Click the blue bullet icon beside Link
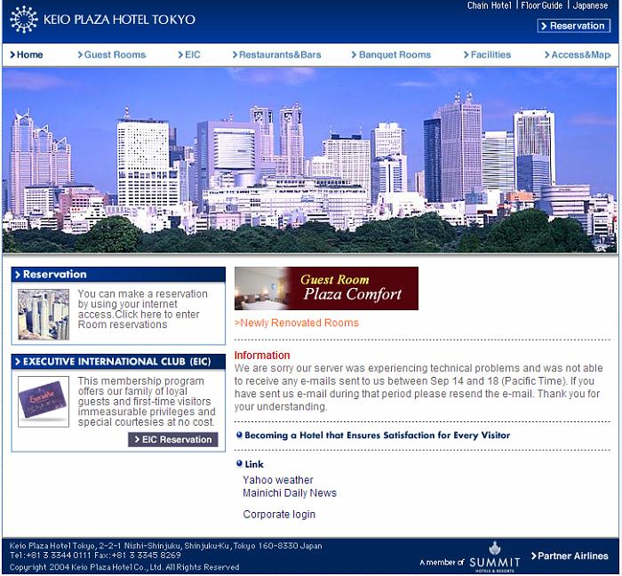622x576 pixels. [x=239, y=463]
